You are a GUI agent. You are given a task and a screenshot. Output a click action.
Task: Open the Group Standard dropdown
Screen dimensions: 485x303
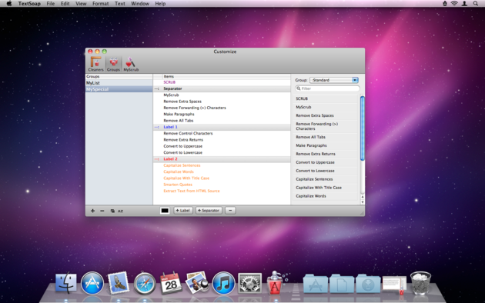pos(334,80)
